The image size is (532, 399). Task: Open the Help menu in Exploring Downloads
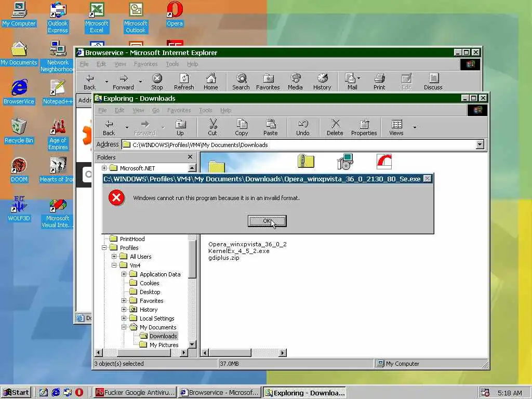pyautogui.click(x=225, y=110)
